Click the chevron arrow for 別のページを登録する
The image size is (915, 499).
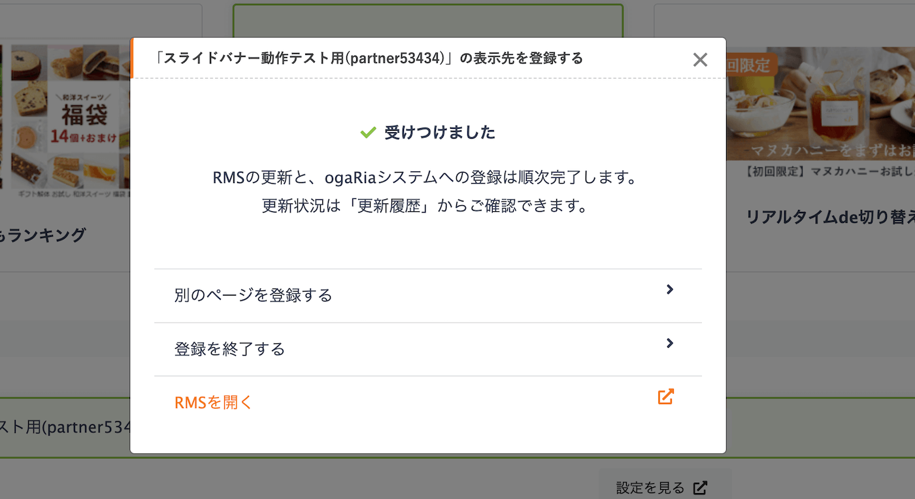[669, 290]
